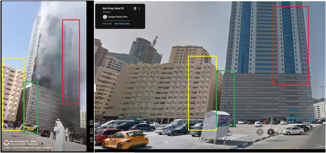Image resolution: width=326 pixels, height=153 pixels.
Task: Open the video's three-dot more options
Action: (x=91, y=147)
